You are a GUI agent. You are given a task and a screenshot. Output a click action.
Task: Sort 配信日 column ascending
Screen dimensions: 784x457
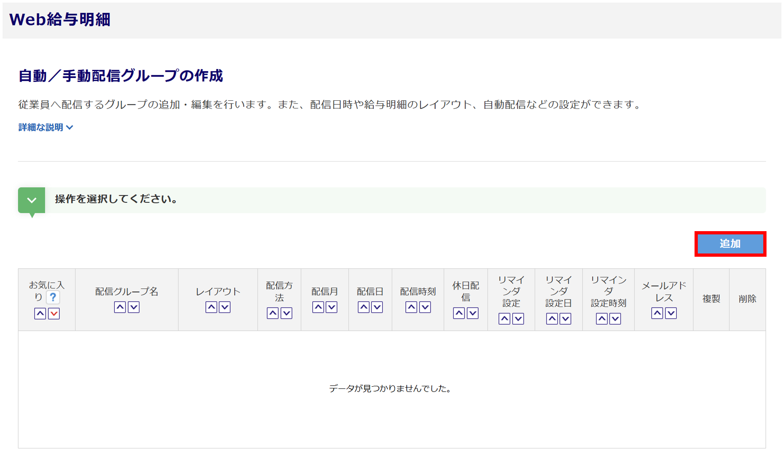[364, 307]
